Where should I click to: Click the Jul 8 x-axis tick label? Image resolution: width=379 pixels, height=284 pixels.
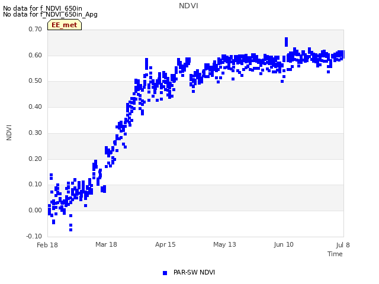click(343, 245)
